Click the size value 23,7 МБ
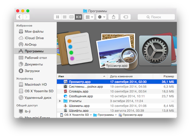The height and width of the screenshot is (138, 191). point(168,96)
